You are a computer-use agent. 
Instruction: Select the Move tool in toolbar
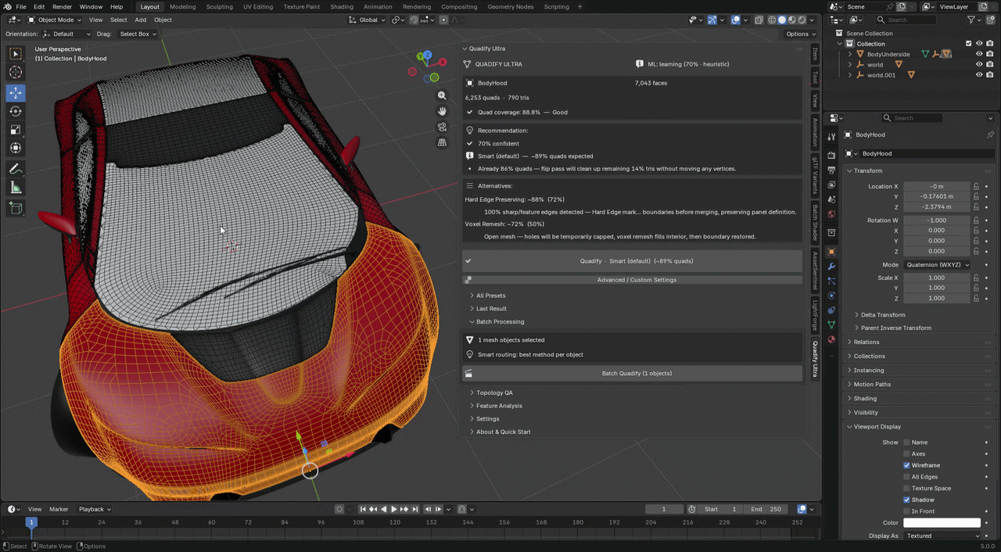(16, 92)
